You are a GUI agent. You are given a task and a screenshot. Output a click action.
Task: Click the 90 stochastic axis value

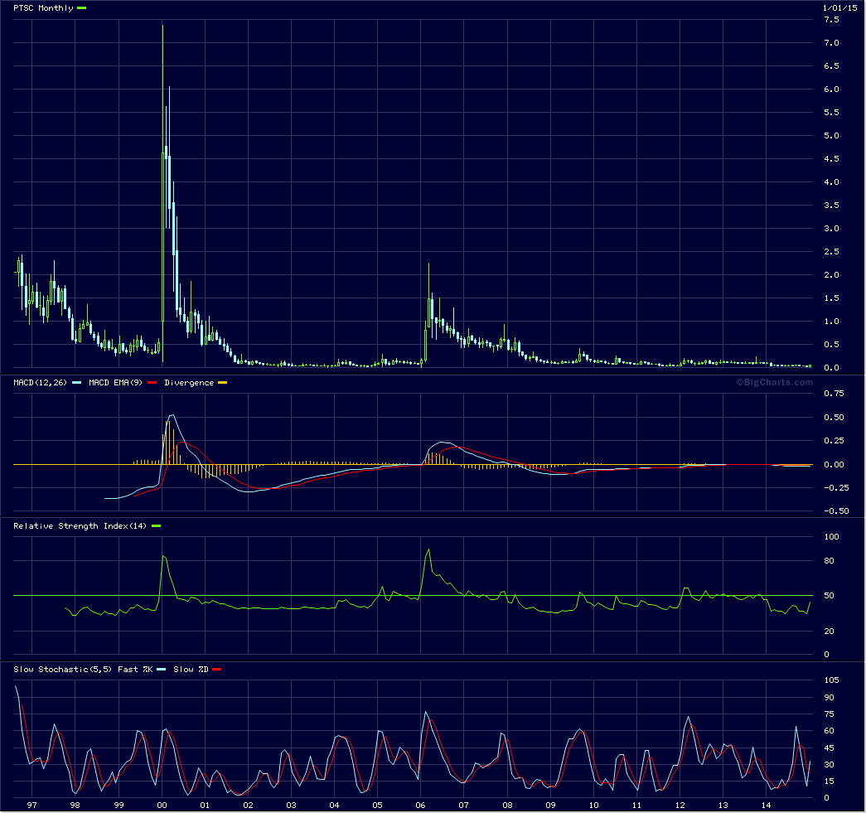click(x=829, y=697)
